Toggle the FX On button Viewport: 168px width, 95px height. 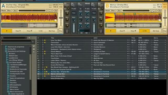[x=81, y=9]
